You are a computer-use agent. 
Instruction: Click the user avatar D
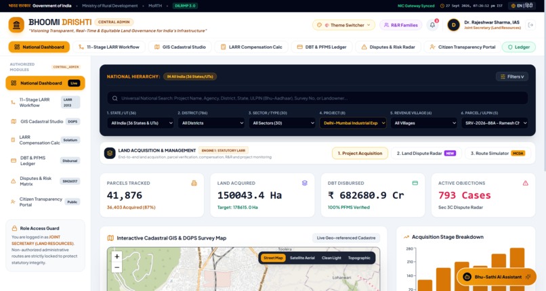[453, 25]
